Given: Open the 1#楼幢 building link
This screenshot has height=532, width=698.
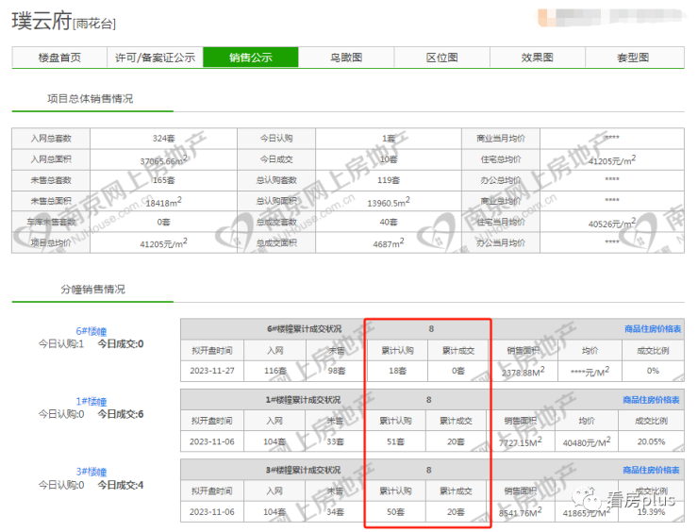Looking at the screenshot, I should pos(91,402).
